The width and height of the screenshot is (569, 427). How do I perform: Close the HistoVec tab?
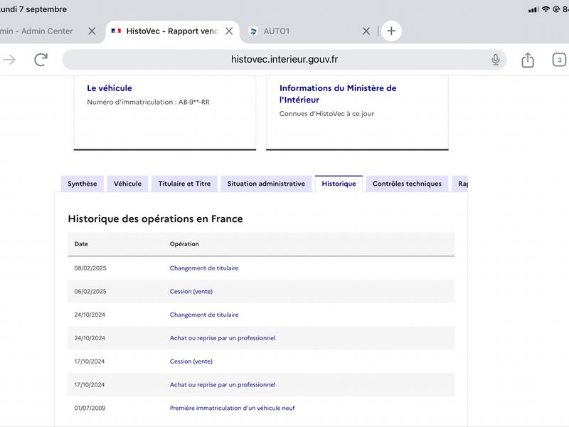pos(229,31)
